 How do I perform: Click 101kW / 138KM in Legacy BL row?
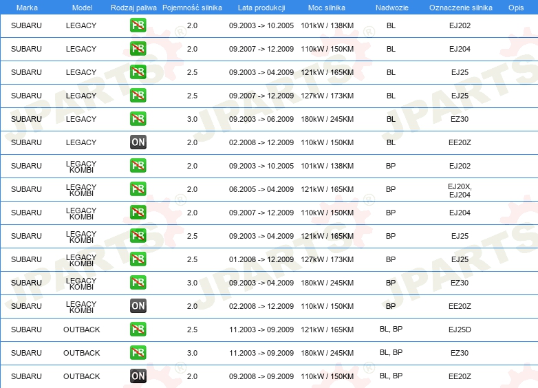click(x=327, y=25)
